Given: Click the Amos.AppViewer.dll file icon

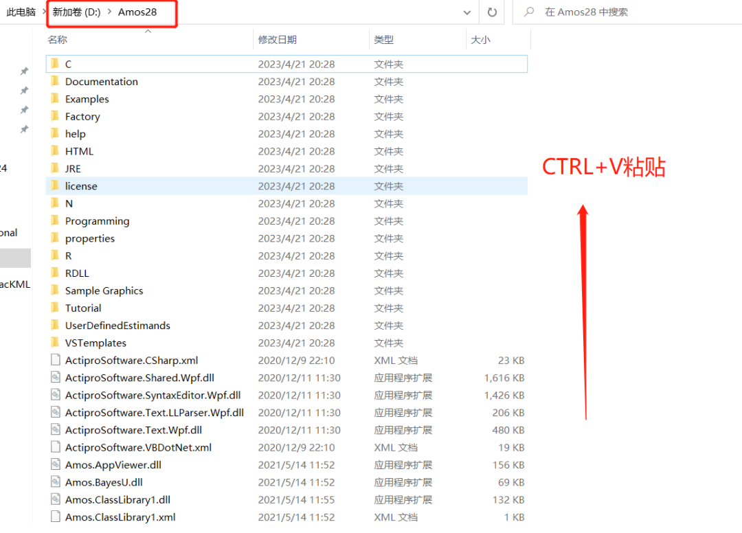Looking at the screenshot, I should click(x=55, y=464).
